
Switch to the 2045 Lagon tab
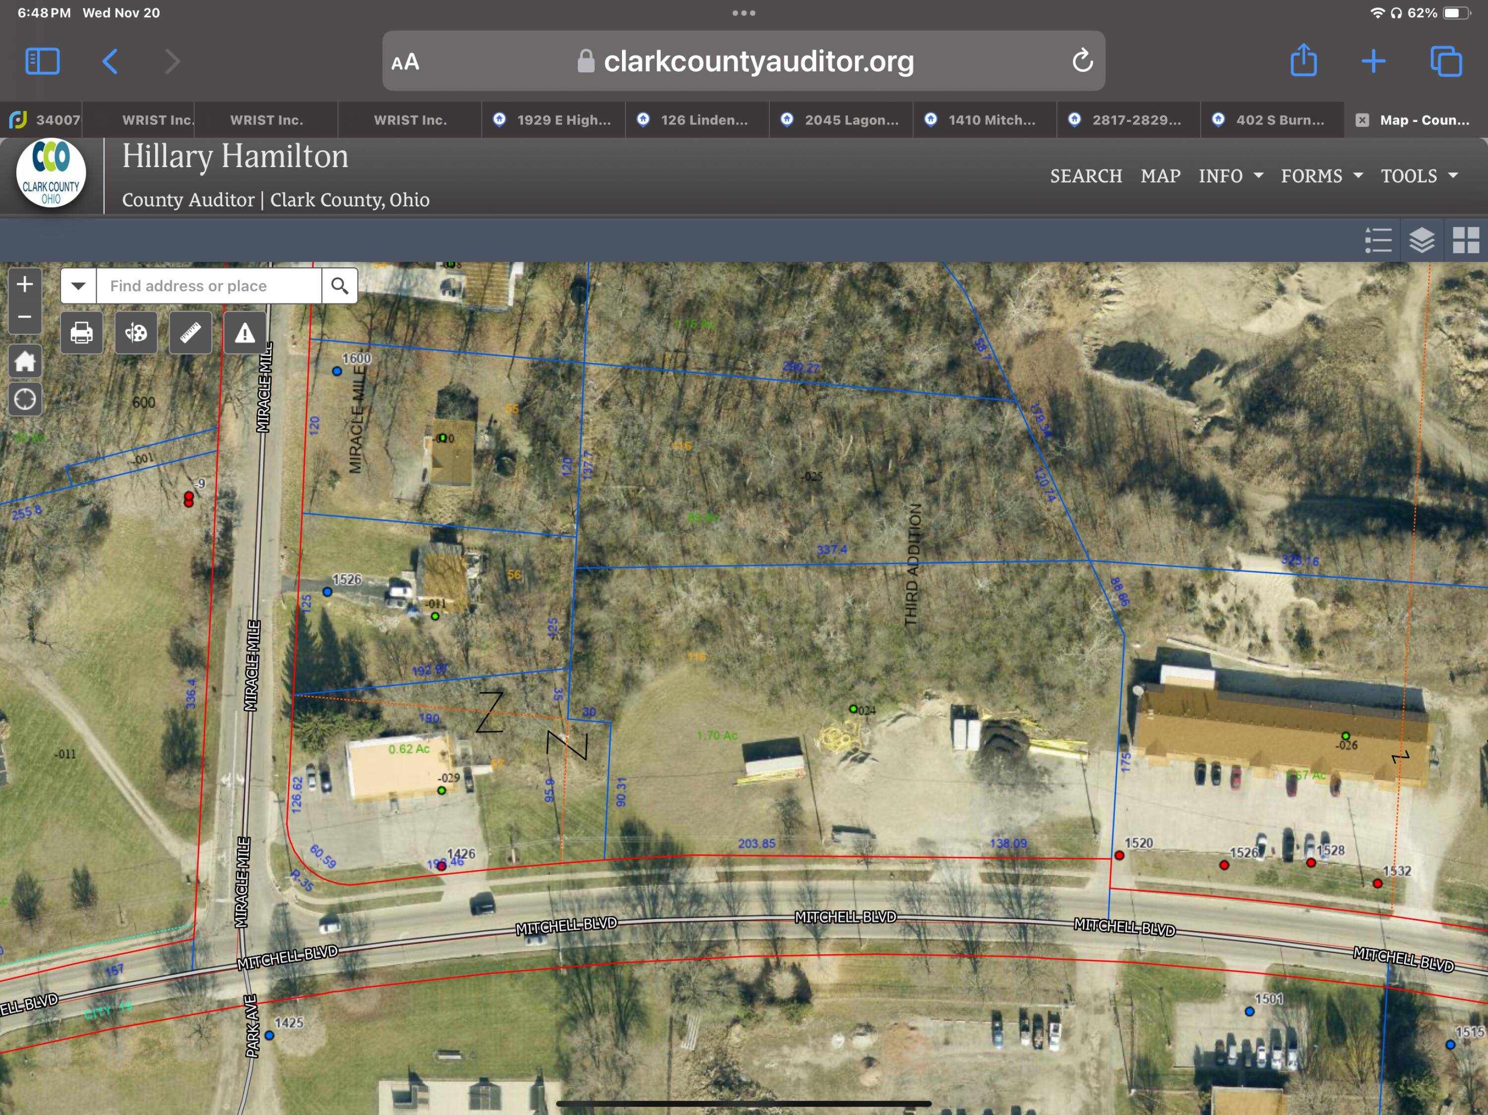coord(842,120)
